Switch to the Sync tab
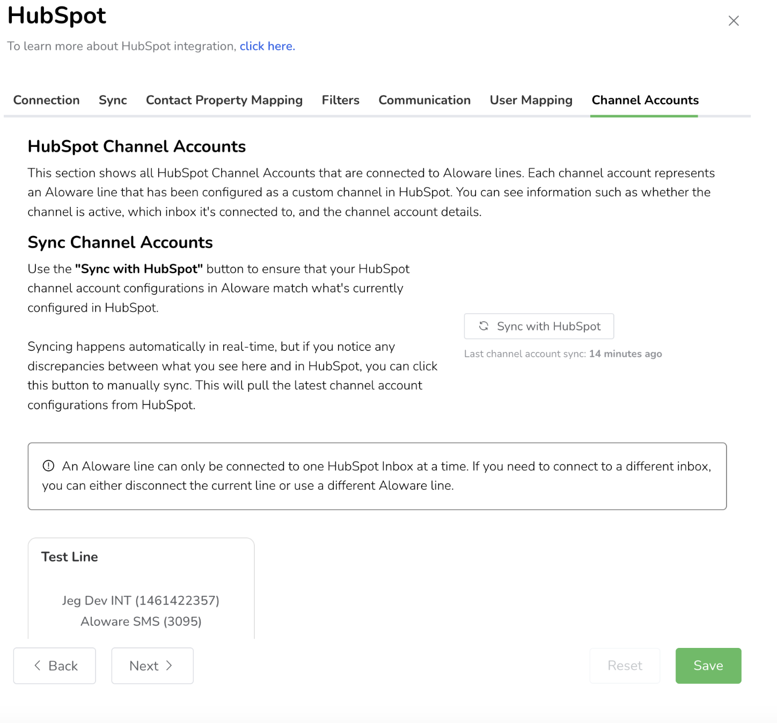The image size is (777, 723). click(x=113, y=100)
